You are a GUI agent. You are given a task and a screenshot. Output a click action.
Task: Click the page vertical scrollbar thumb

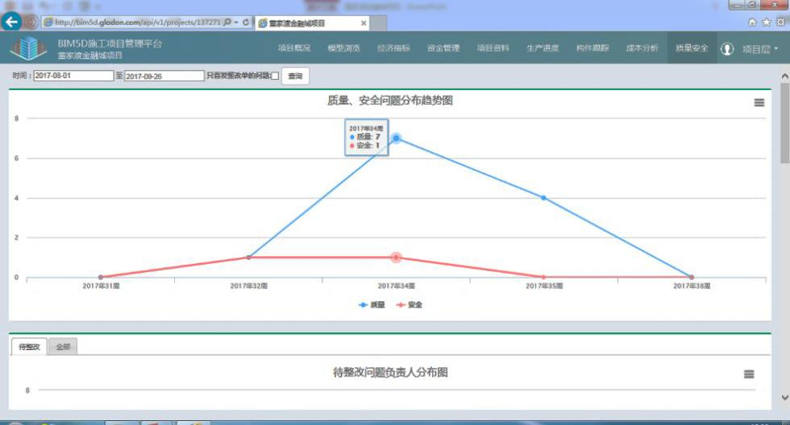[784, 123]
